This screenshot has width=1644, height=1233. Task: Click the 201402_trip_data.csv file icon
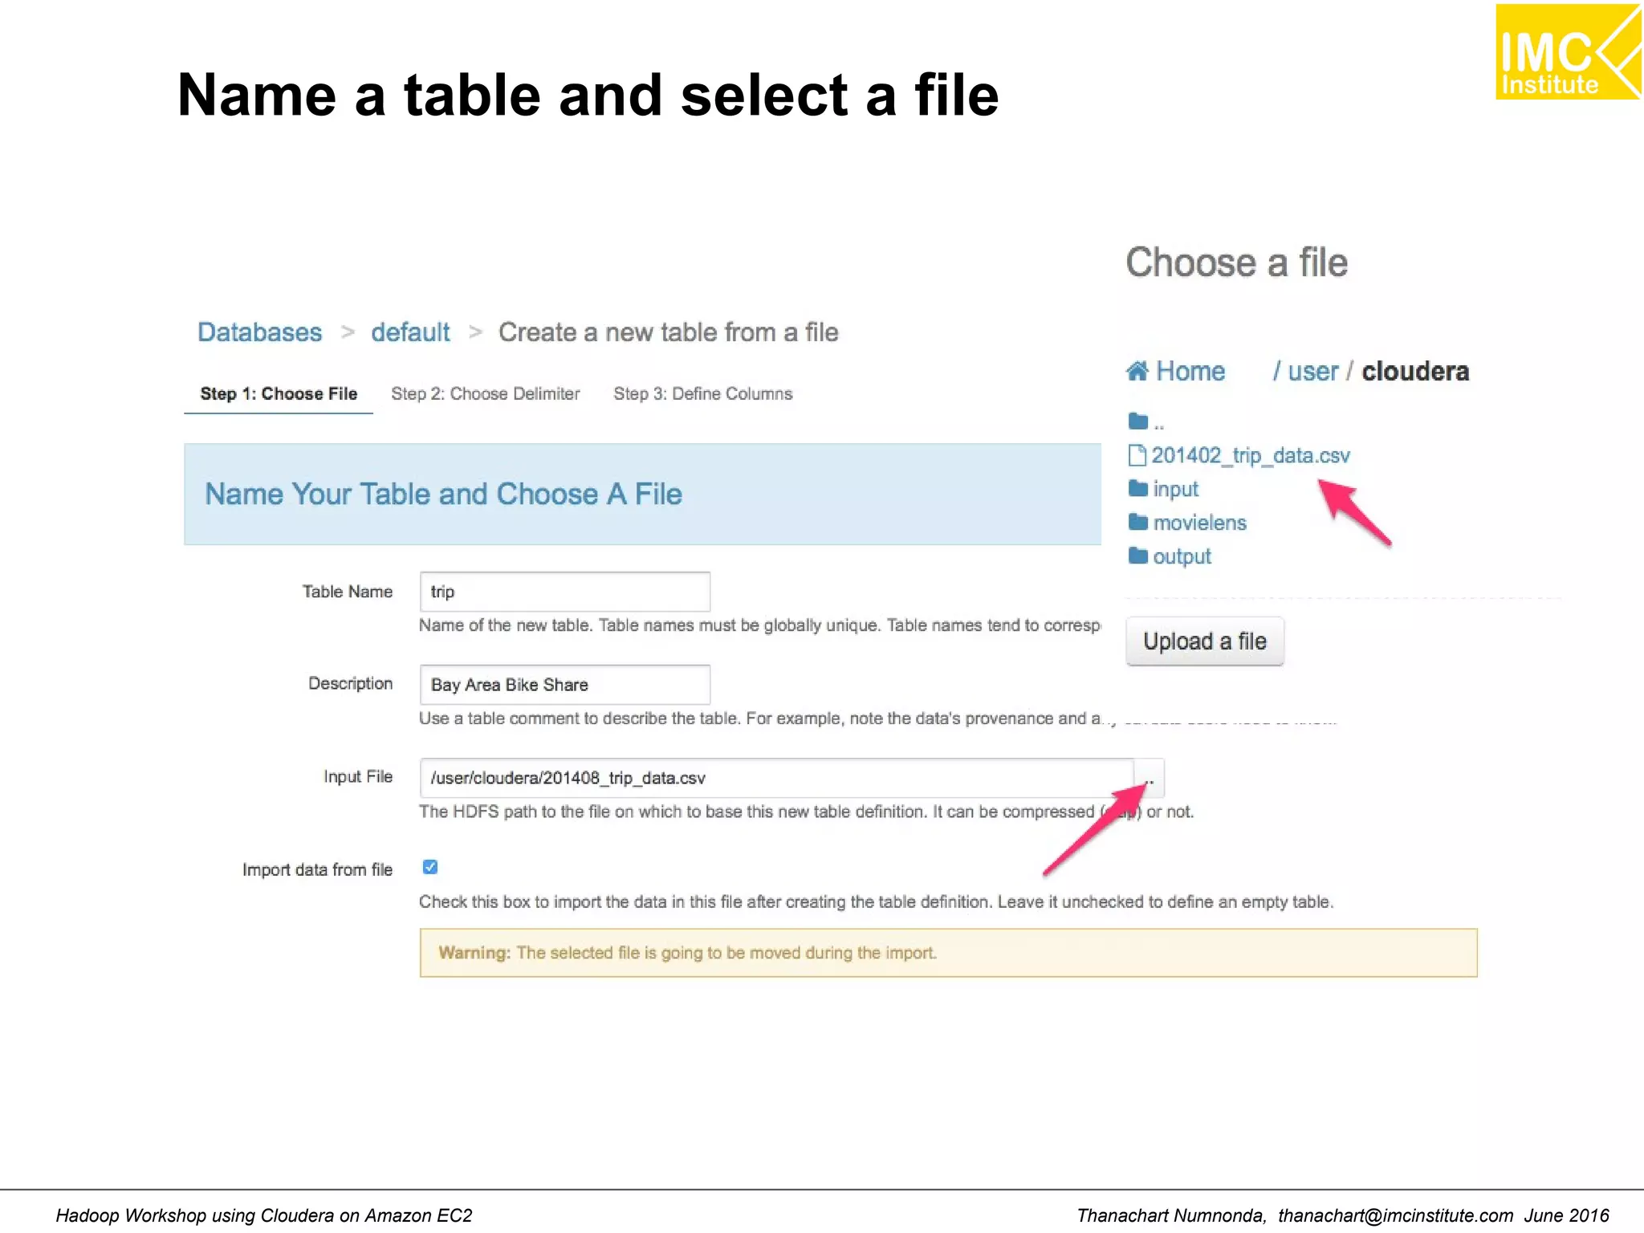tap(1137, 455)
